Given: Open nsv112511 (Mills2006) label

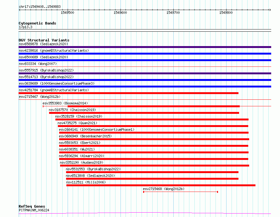Looking at the screenshot, I should click(x=86, y=182).
